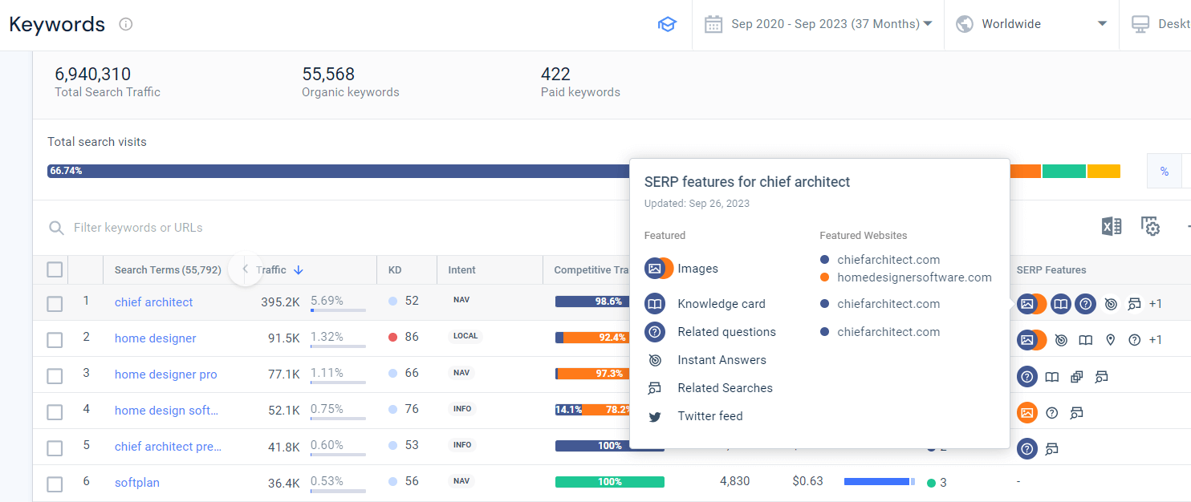Switch the search visits chart to % view

pos(1164,171)
